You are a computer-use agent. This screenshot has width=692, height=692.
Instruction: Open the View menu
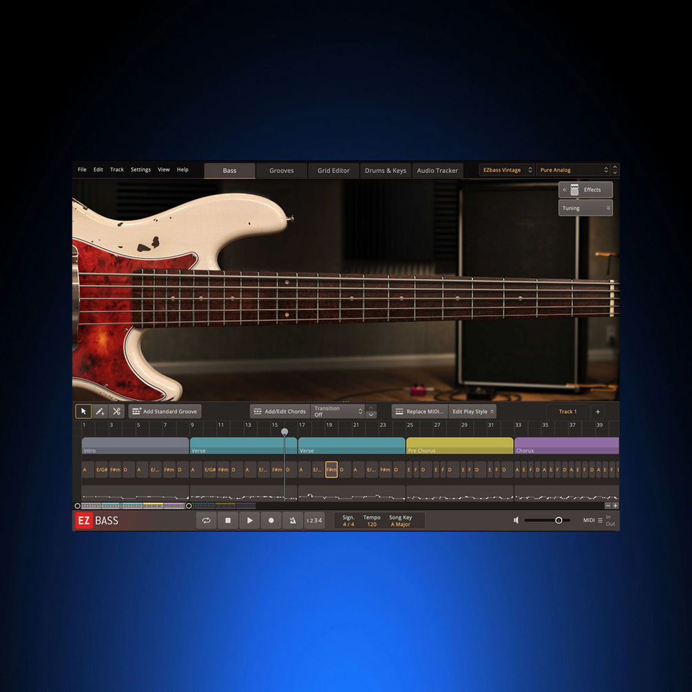click(x=164, y=169)
